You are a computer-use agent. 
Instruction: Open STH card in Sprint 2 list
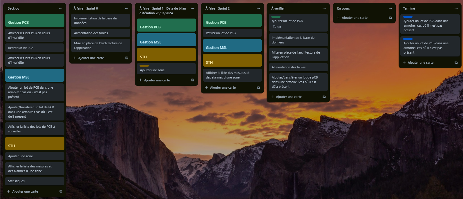coord(232,60)
